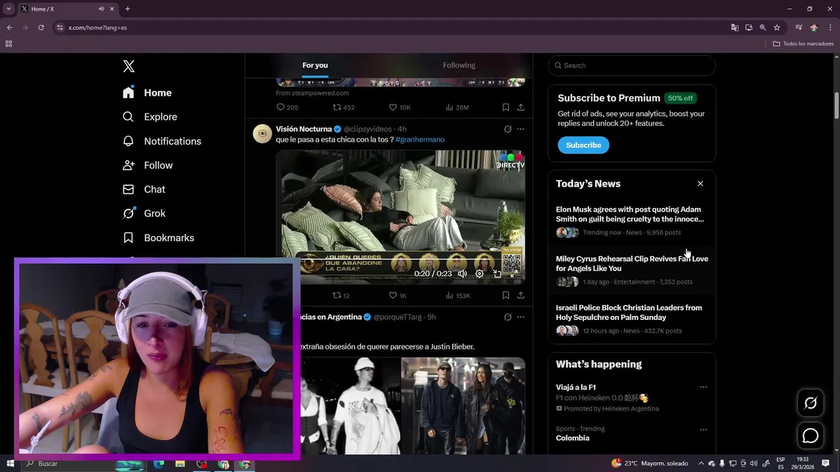
Task: Open more options for Viajá a la F1
Action: coord(703,387)
